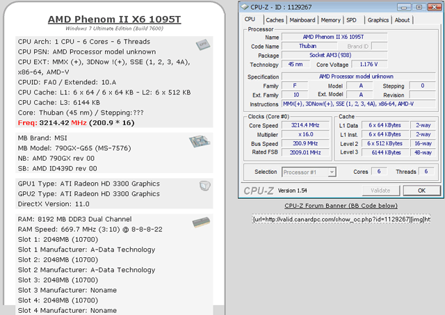The height and width of the screenshot is (315, 445).
Task: Click 'Slot 2 Manufacturer: A-Data Technology' line
Action: [86, 270]
